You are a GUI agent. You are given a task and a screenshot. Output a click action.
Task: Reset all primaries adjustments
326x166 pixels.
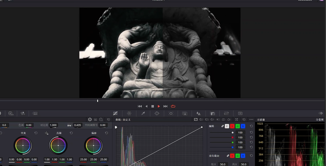108,119
